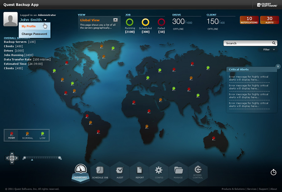Close the Critical Alerts panel
Screen dimensions: 282x192
[x=278, y=66]
